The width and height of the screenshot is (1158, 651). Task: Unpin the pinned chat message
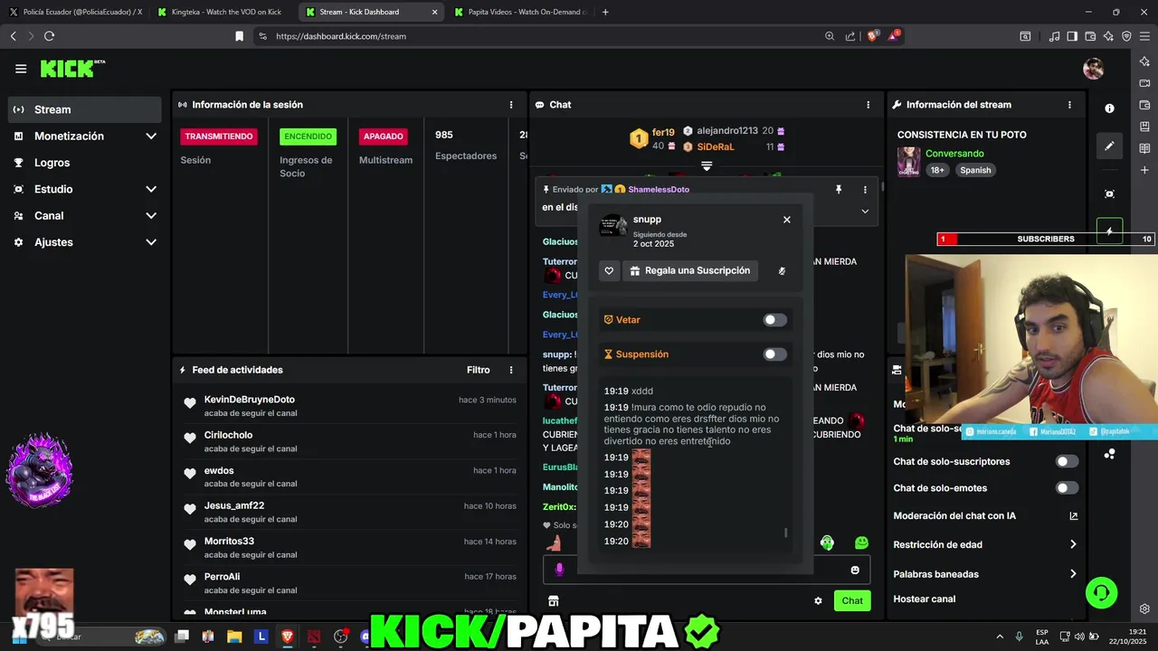(x=839, y=190)
